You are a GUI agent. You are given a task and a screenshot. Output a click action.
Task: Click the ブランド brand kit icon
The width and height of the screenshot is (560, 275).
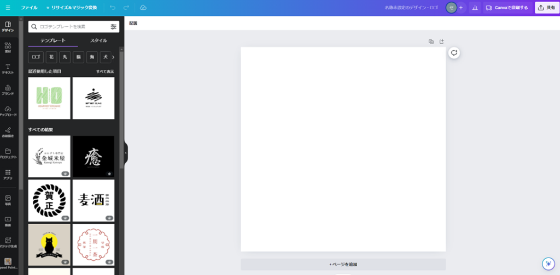coord(8,90)
